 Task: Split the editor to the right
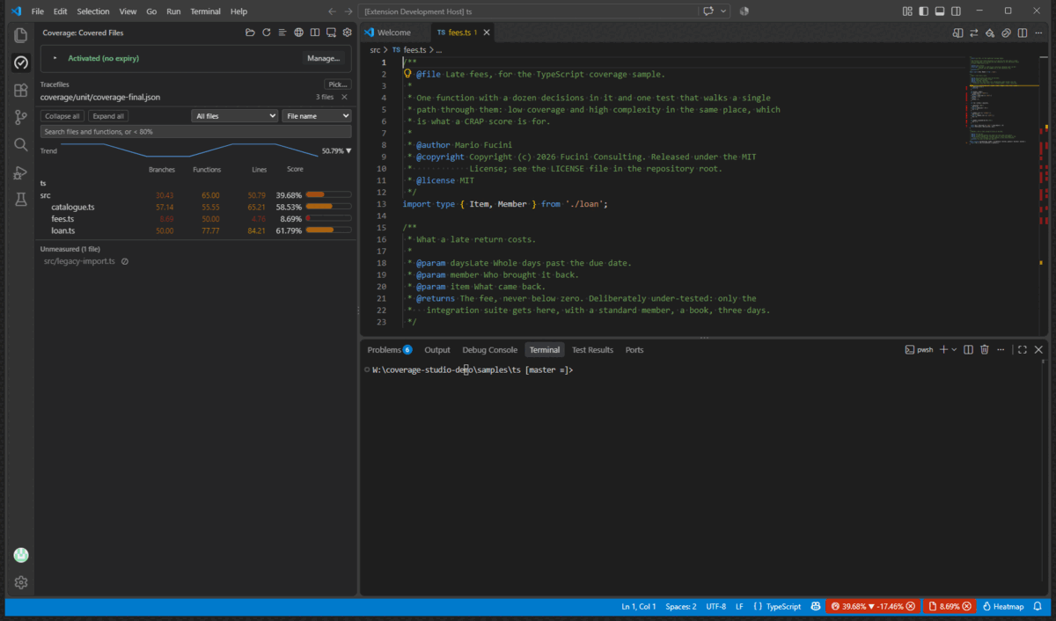click(1023, 33)
